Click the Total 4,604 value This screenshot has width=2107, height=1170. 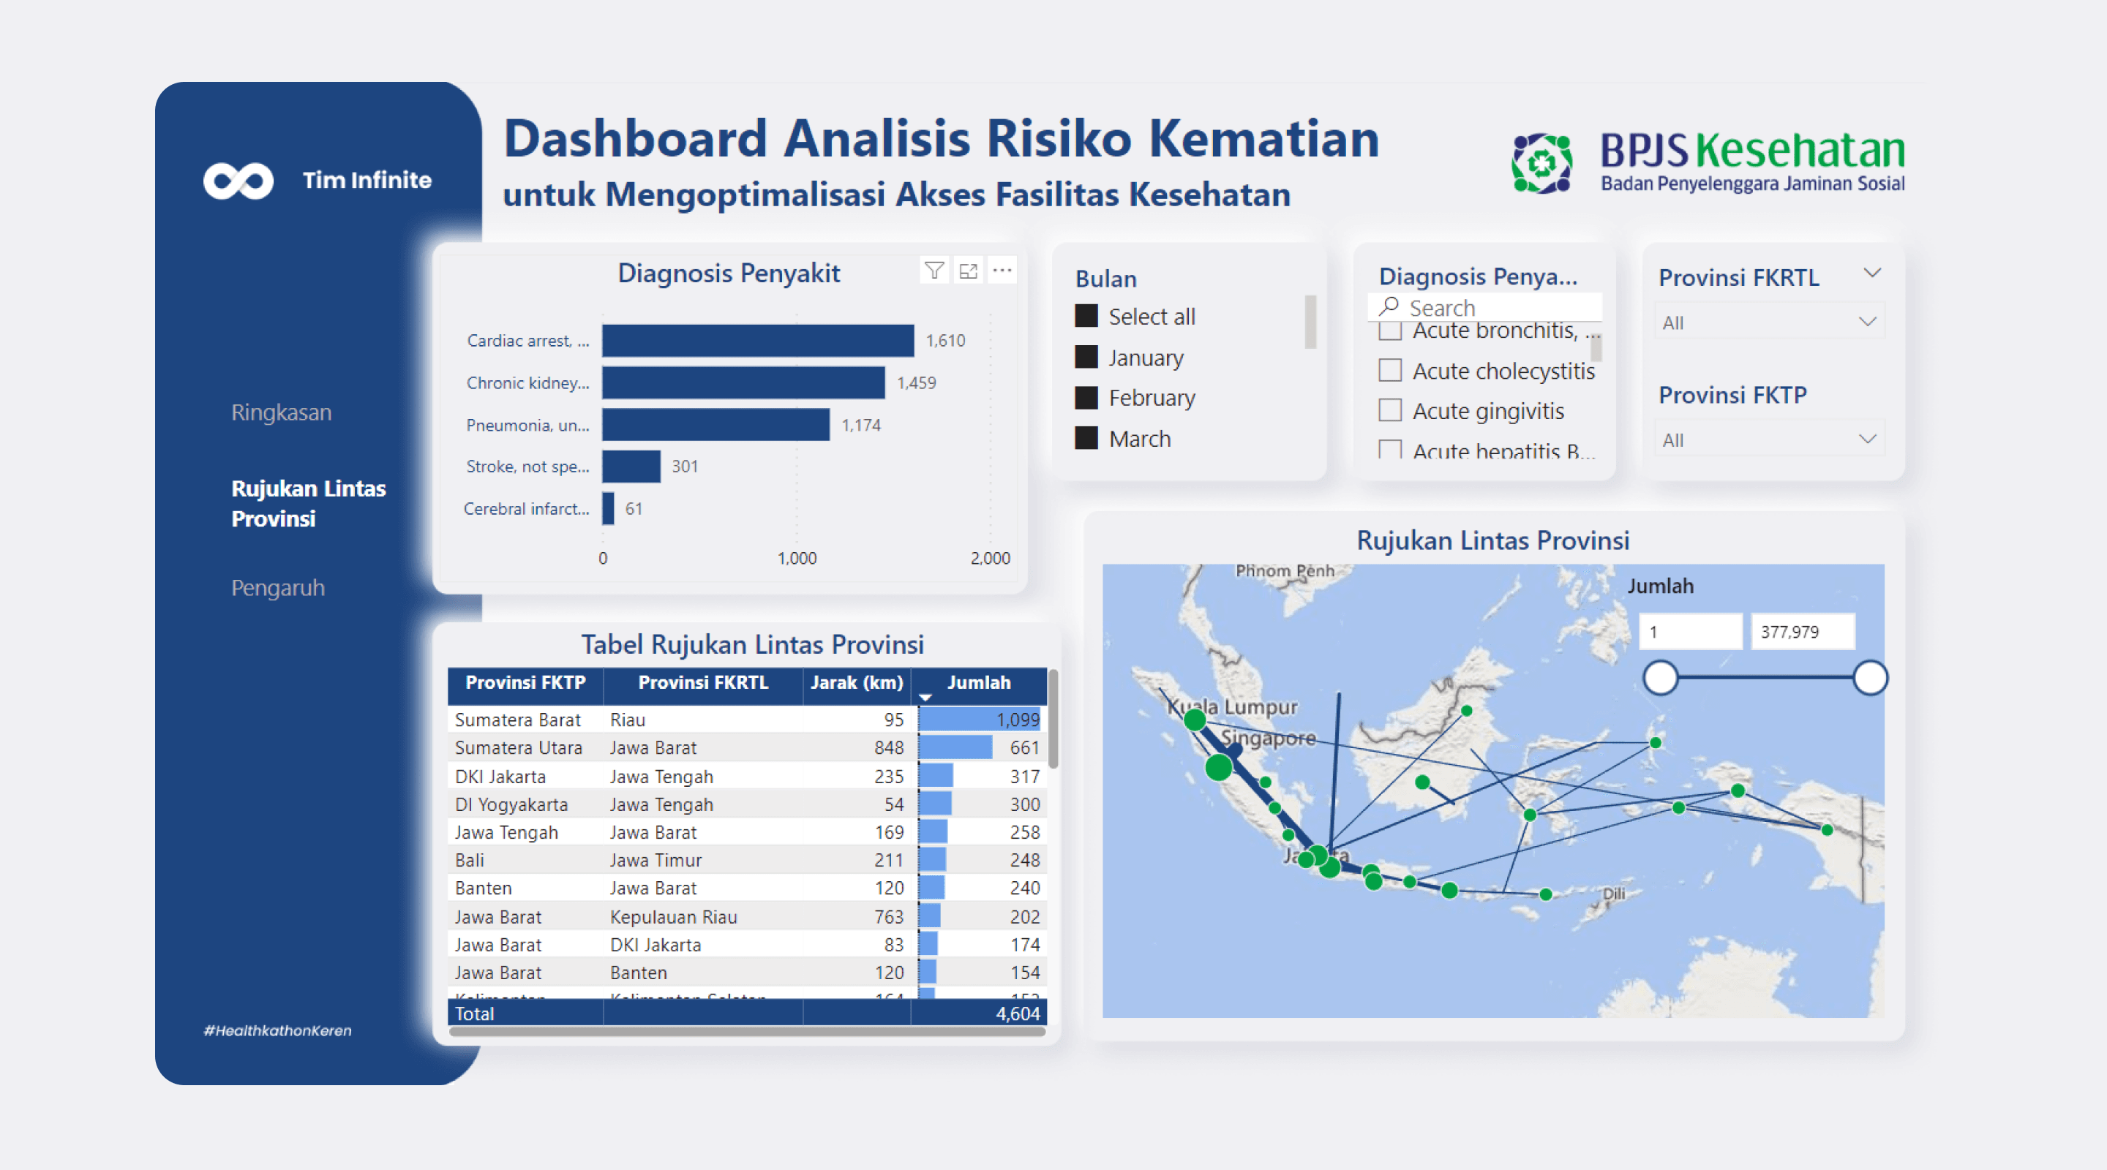[1018, 1014]
